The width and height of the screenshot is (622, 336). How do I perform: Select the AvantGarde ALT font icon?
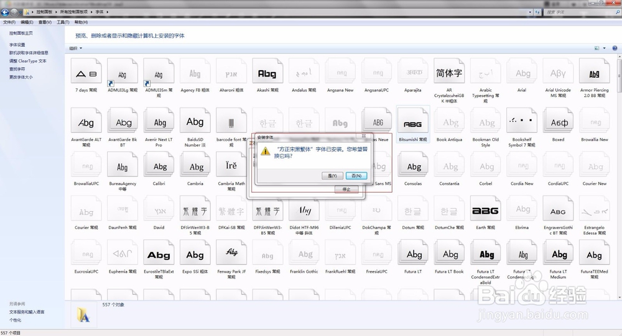86,121
